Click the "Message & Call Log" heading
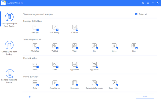This screenshot has width=161, height=100. coord(32,21)
